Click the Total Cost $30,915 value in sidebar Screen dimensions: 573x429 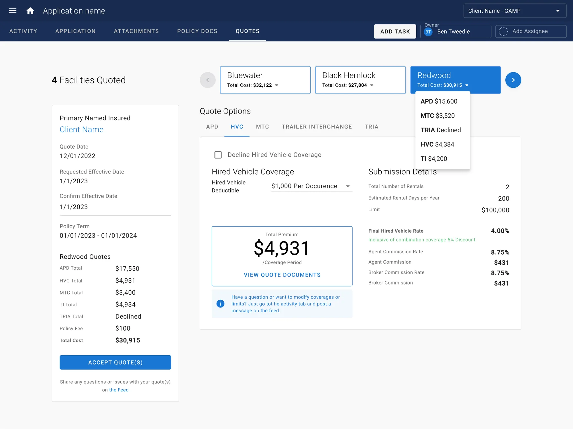tap(128, 340)
